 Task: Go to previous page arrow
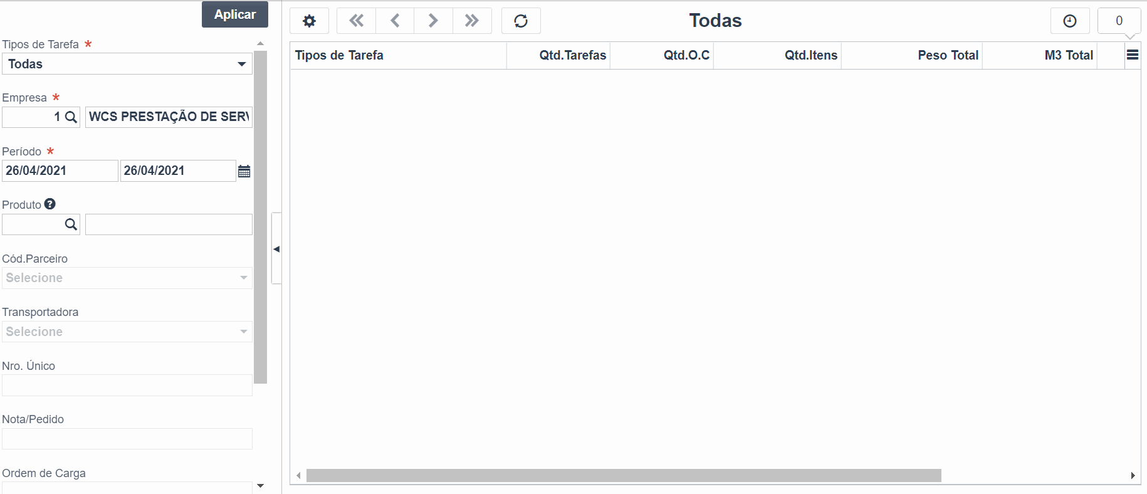coord(395,21)
